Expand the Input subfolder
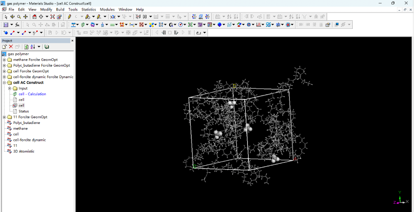The width and height of the screenshot is (414, 212). (10, 89)
